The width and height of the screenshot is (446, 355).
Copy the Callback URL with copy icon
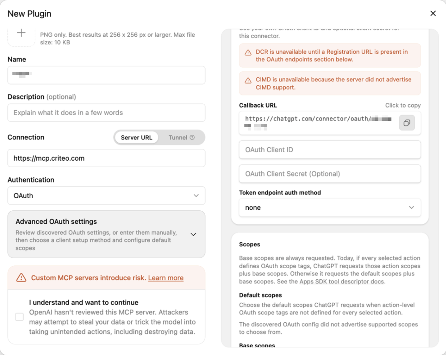coord(407,123)
